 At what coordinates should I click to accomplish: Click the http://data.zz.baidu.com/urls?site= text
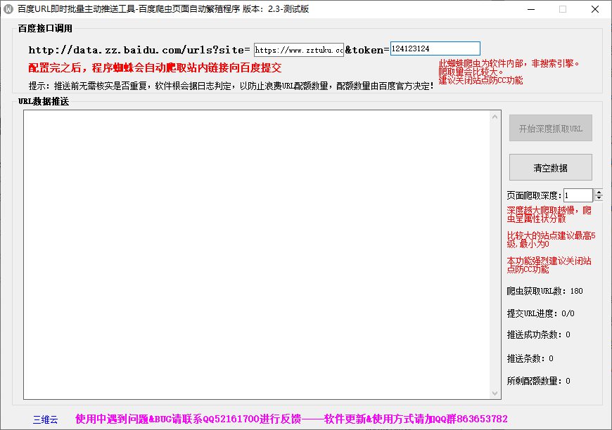(139, 50)
